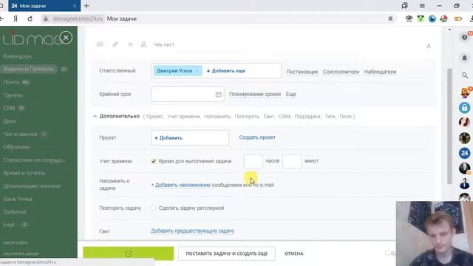
Task: Open the calendar icon in deadline field
Action: pos(219,95)
